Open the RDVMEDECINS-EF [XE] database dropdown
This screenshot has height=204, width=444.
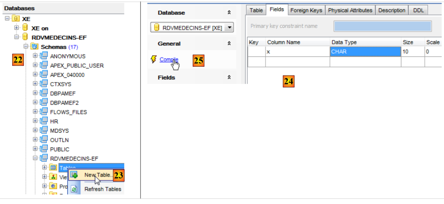pos(229,28)
